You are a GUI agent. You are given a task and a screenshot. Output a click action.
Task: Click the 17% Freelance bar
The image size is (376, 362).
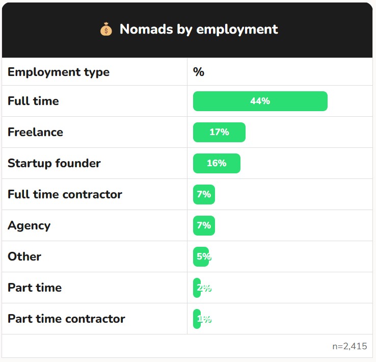(x=219, y=132)
